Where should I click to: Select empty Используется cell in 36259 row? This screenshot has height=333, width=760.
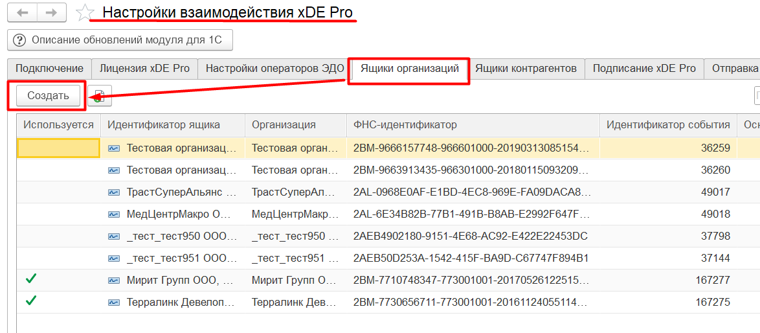pos(59,148)
